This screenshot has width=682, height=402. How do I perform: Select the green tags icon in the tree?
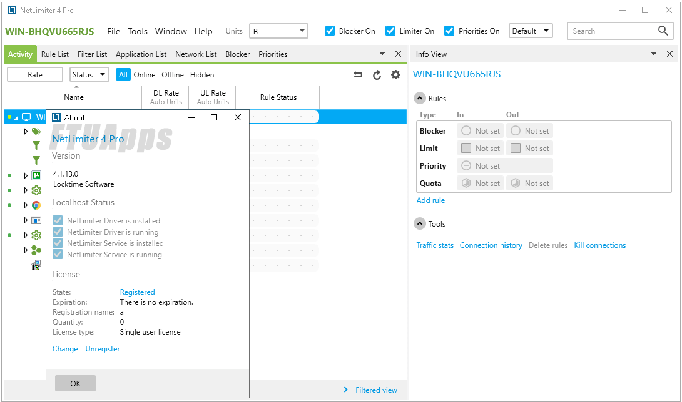point(36,131)
